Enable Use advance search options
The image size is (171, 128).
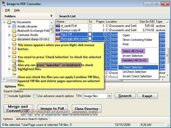tap(35, 96)
